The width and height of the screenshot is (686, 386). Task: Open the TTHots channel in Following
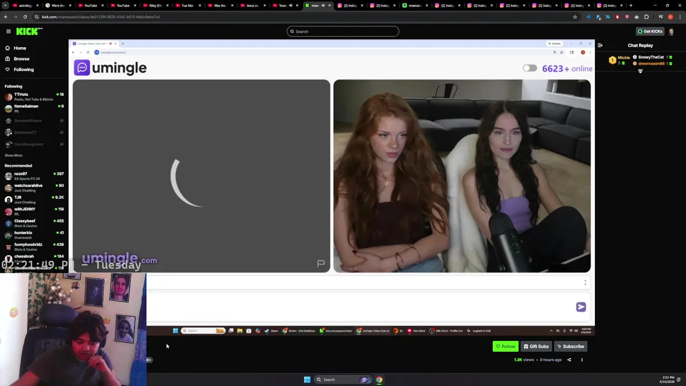click(x=34, y=96)
